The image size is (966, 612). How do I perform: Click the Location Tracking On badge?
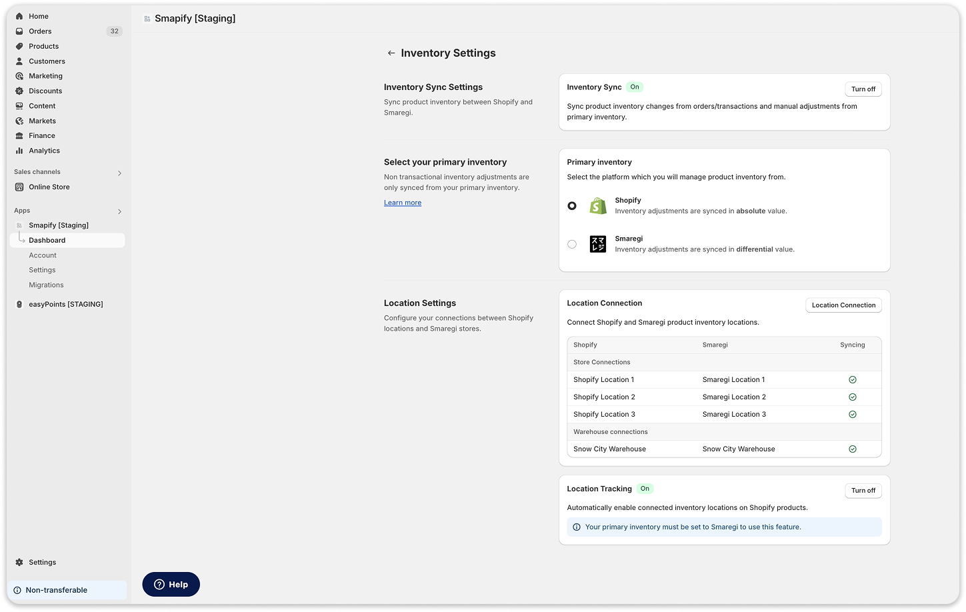pos(645,489)
